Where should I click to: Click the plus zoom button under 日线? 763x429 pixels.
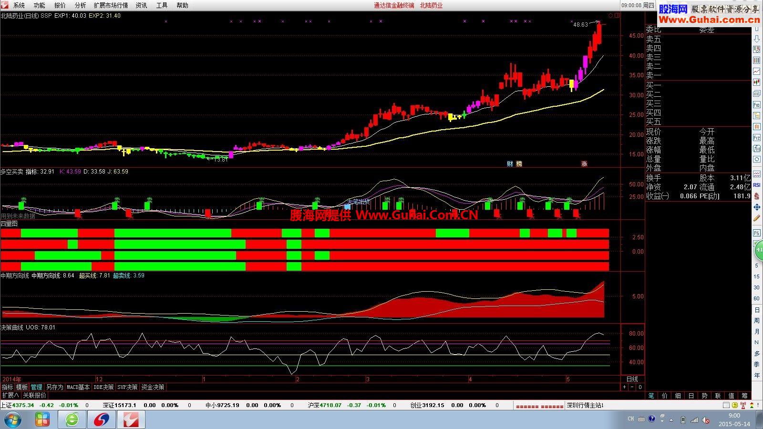pos(625,387)
